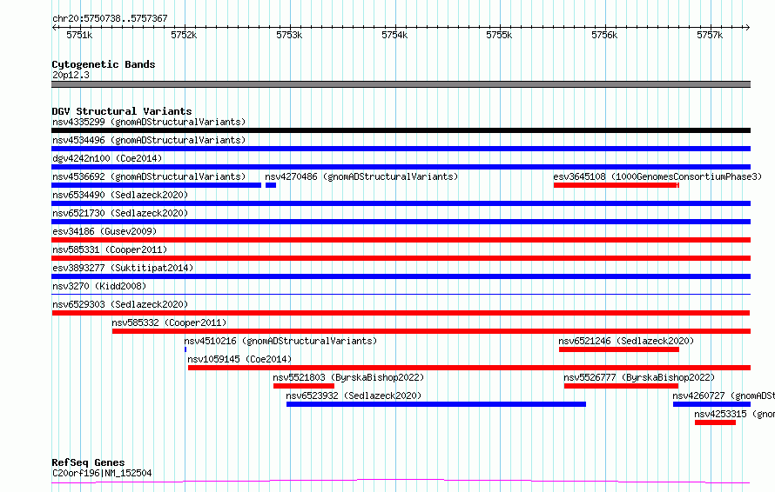Click the nsv585332 (Cooper2011) label

click(169, 322)
